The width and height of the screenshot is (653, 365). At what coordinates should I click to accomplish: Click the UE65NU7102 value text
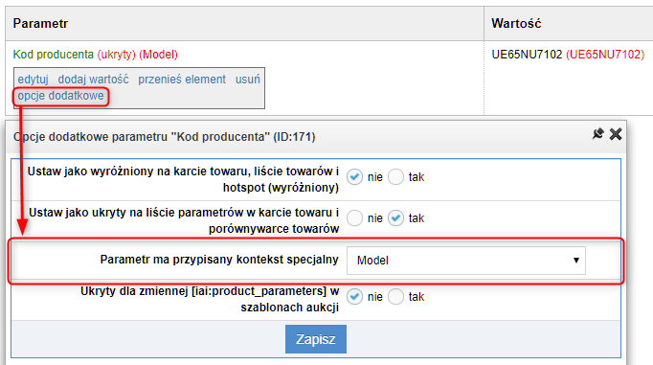(527, 55)
